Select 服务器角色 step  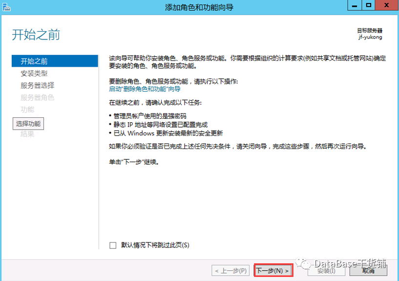pos(38,97)
